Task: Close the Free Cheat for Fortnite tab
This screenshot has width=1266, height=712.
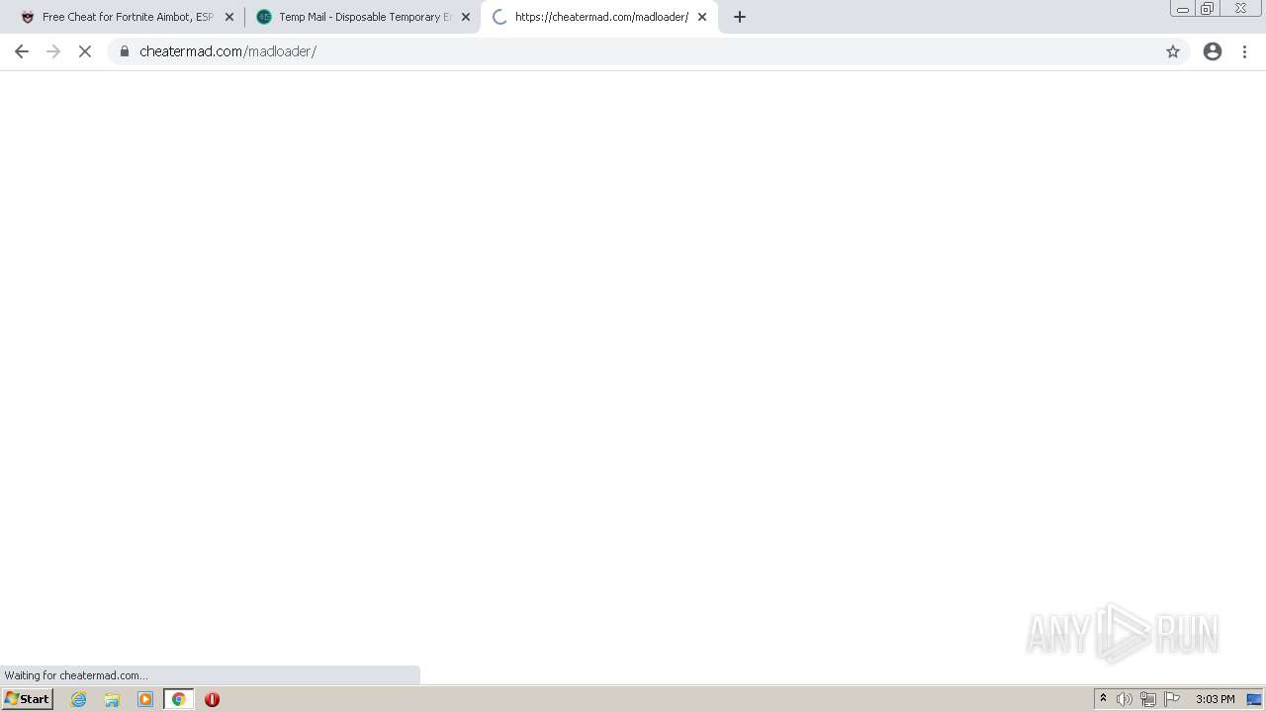Action: 229,17
